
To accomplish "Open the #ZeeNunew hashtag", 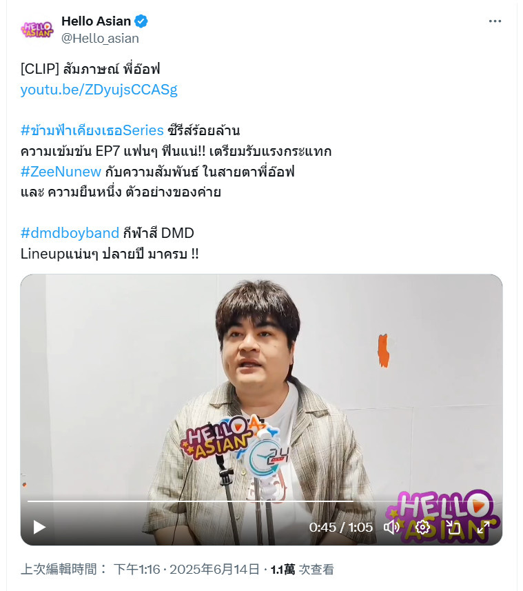I will [x=61, y=172].
